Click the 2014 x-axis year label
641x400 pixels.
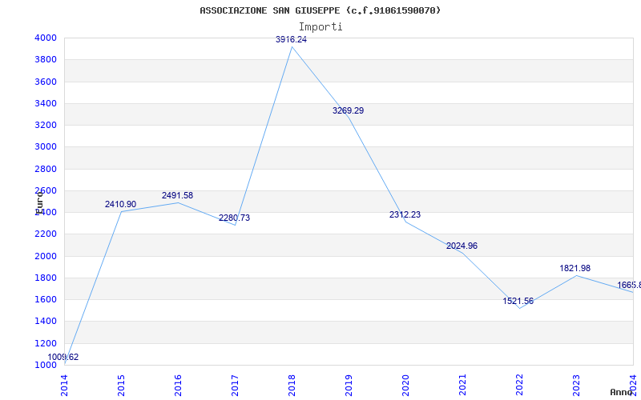[x=65, y=385]
